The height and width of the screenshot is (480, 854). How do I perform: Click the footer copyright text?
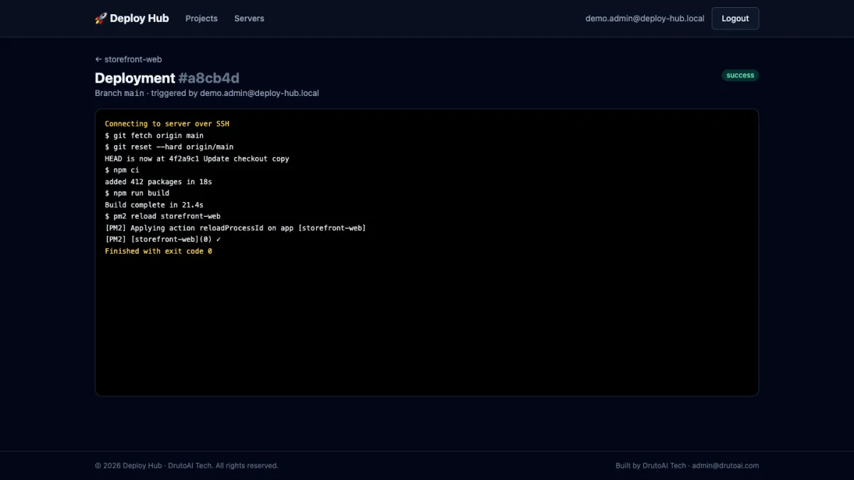(x=186, y=466)
